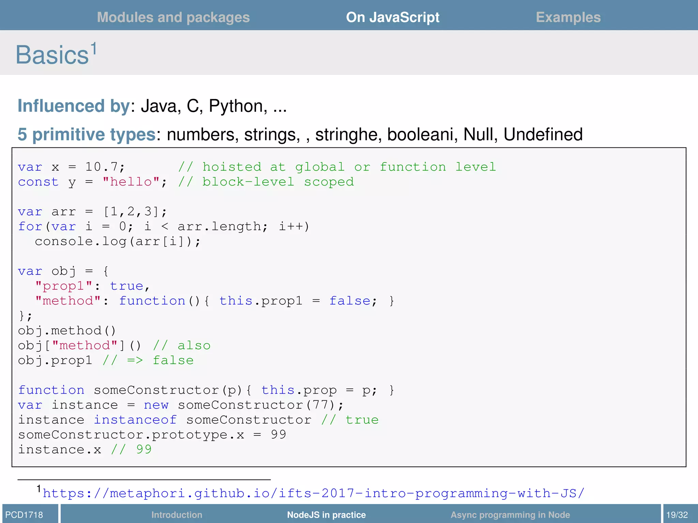Click the 19/32 page counter
Image resolution: width=698 pixels, height=523 pixels.
677,514
